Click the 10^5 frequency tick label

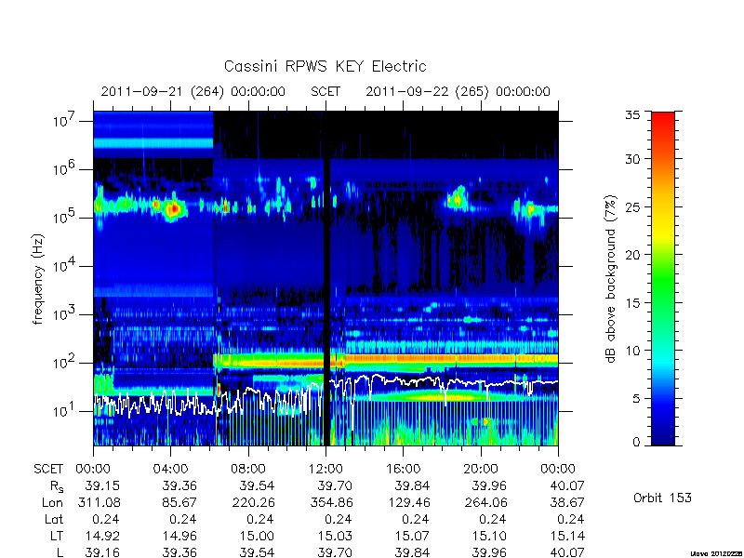(65, 218)
